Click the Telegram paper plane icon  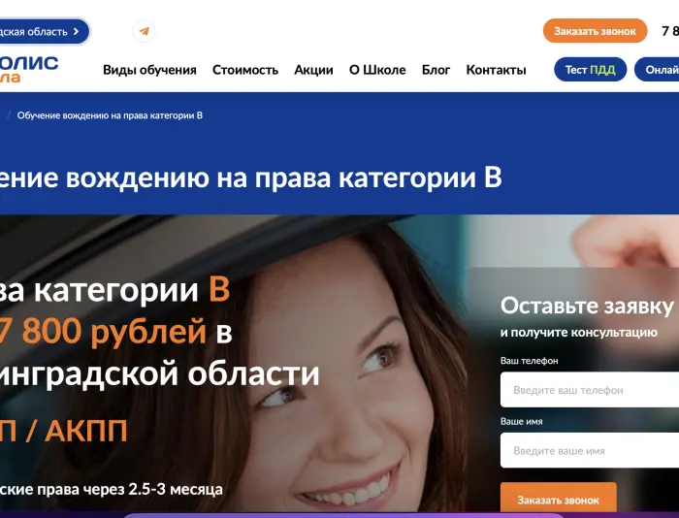tap(145, 32)
